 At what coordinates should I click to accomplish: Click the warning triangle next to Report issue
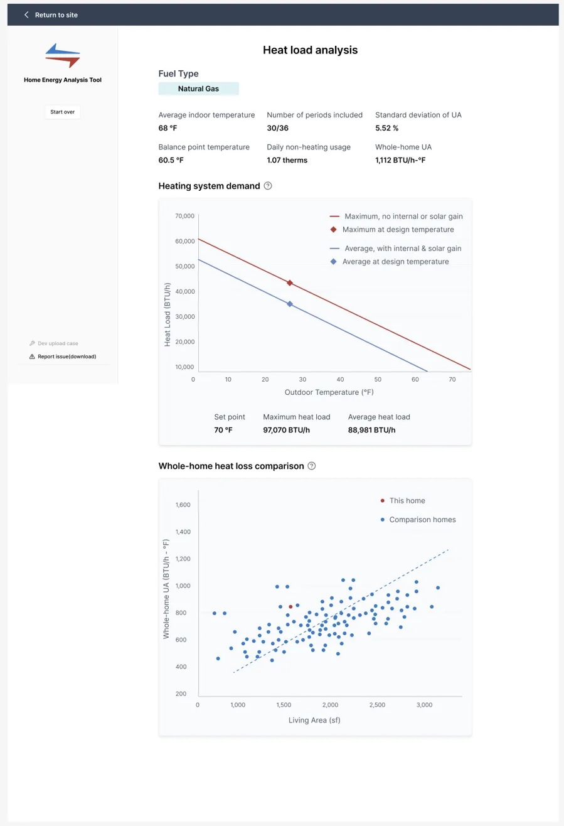pos(31,357)
